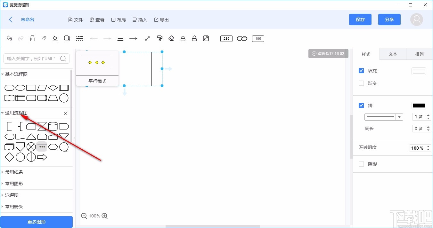Image resolution: width=433 pixels, height=228 pixels.
Task: Select the trapezoid manual operation shape
Action: pyautogui.click(x=53, y=98)
